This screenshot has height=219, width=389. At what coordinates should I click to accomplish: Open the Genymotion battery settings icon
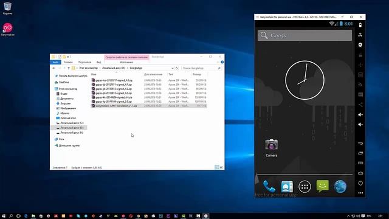coord(360,25)
